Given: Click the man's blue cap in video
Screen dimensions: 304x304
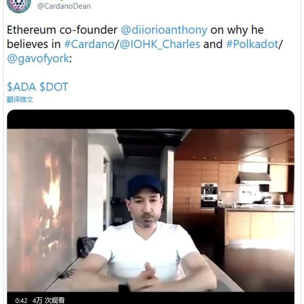Looking at the screenshot, I should [144, 186].
